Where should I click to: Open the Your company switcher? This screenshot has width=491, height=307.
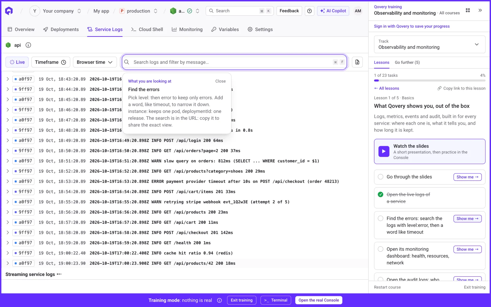(79, 11)
